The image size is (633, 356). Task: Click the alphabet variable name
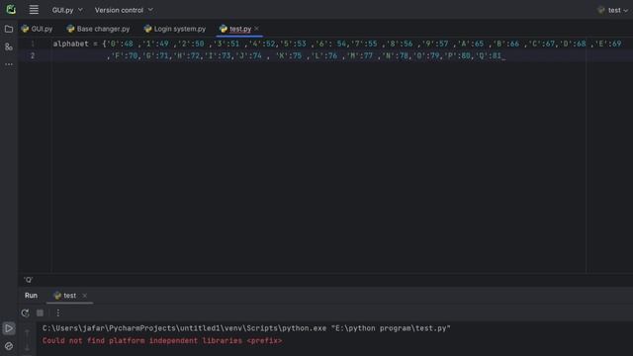click(70, 44)
